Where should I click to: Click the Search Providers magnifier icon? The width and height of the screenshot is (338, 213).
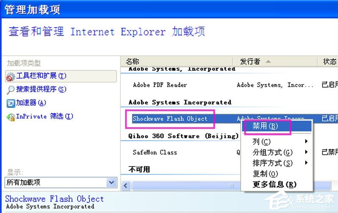tap(11, 90)
